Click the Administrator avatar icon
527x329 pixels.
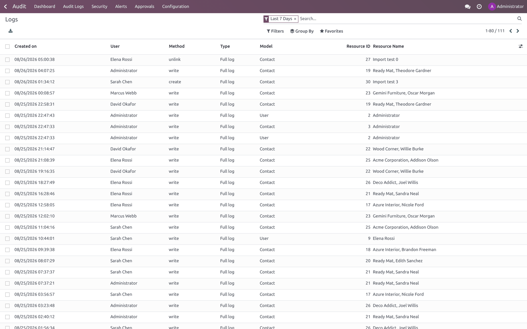click(492, 7)
